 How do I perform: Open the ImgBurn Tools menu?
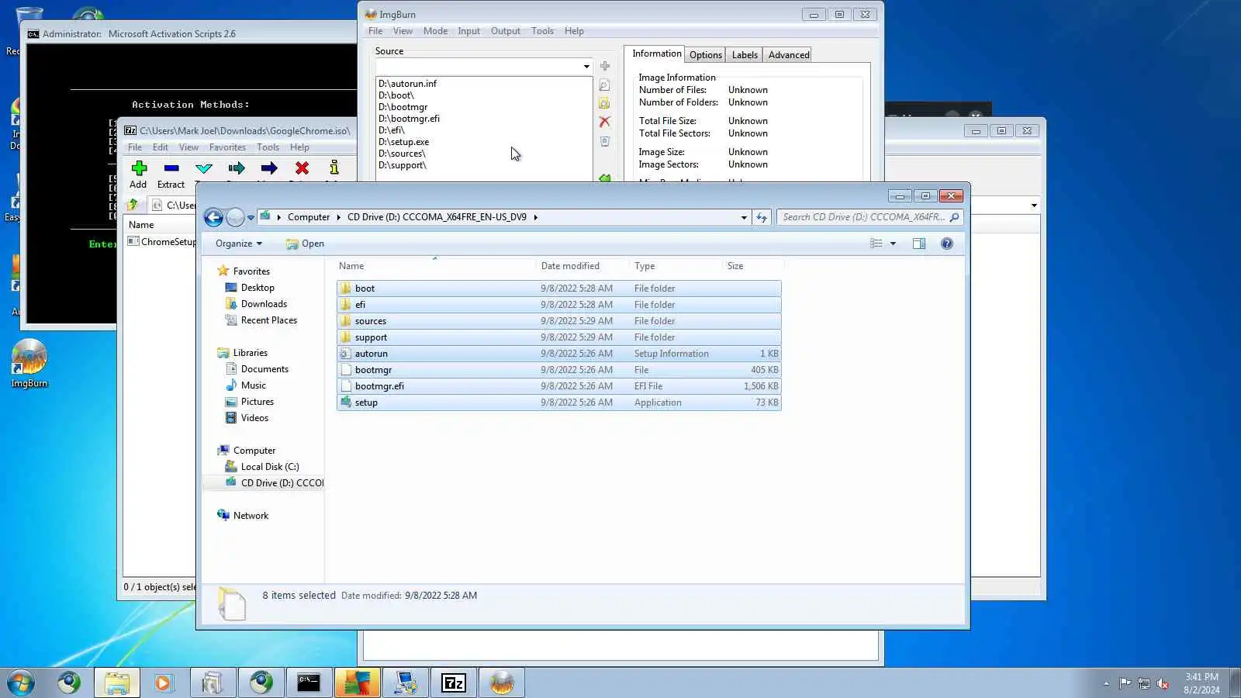542,31
